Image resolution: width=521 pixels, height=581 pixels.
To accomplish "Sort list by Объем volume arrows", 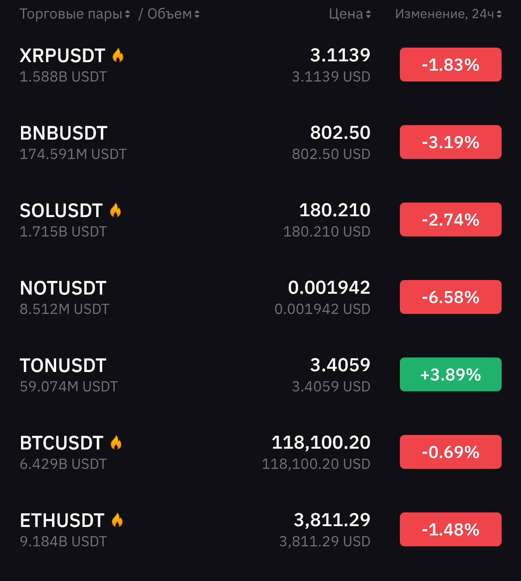I will tap(197, 14).
